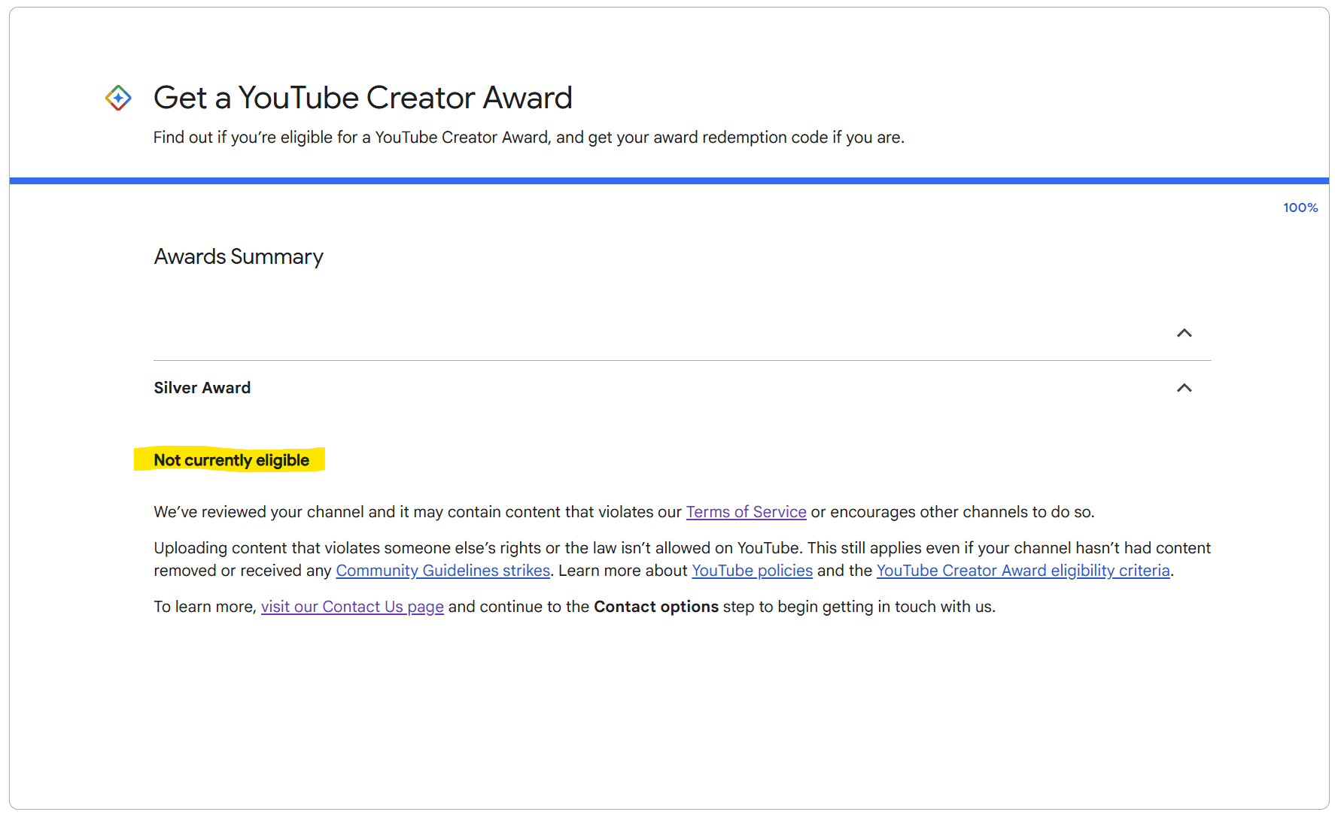Viewport: 1335px width, 815px height.
Task: Click the Awards Summary heading
Action: [x=239, y=256]
